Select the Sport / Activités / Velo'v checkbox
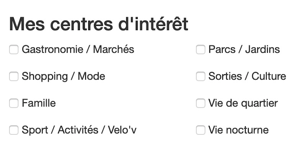The height and width of the screenshot is (155, 301). pos(14,130)
